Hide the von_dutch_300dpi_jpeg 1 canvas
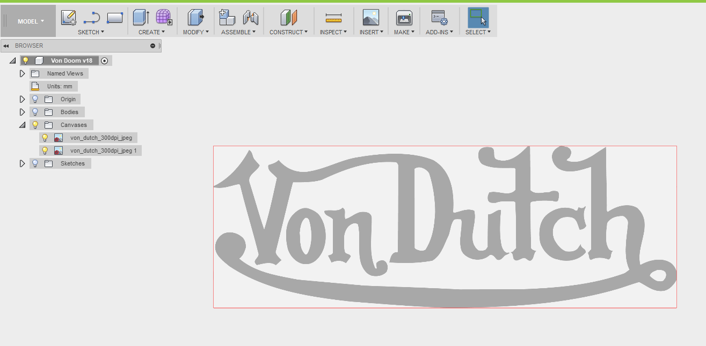This screenshot has width=706, height=346. (x=45, y=151)
